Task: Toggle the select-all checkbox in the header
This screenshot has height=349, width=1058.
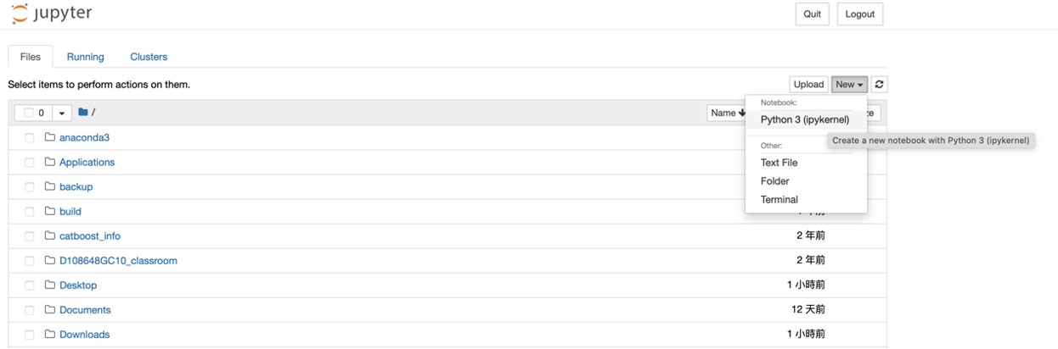Action: click(x=29, y=113)
